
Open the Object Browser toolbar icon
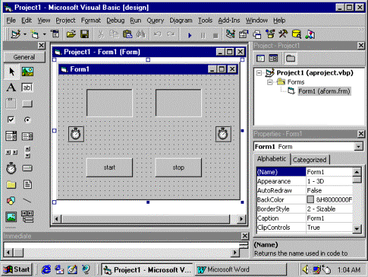coord(270,35)
